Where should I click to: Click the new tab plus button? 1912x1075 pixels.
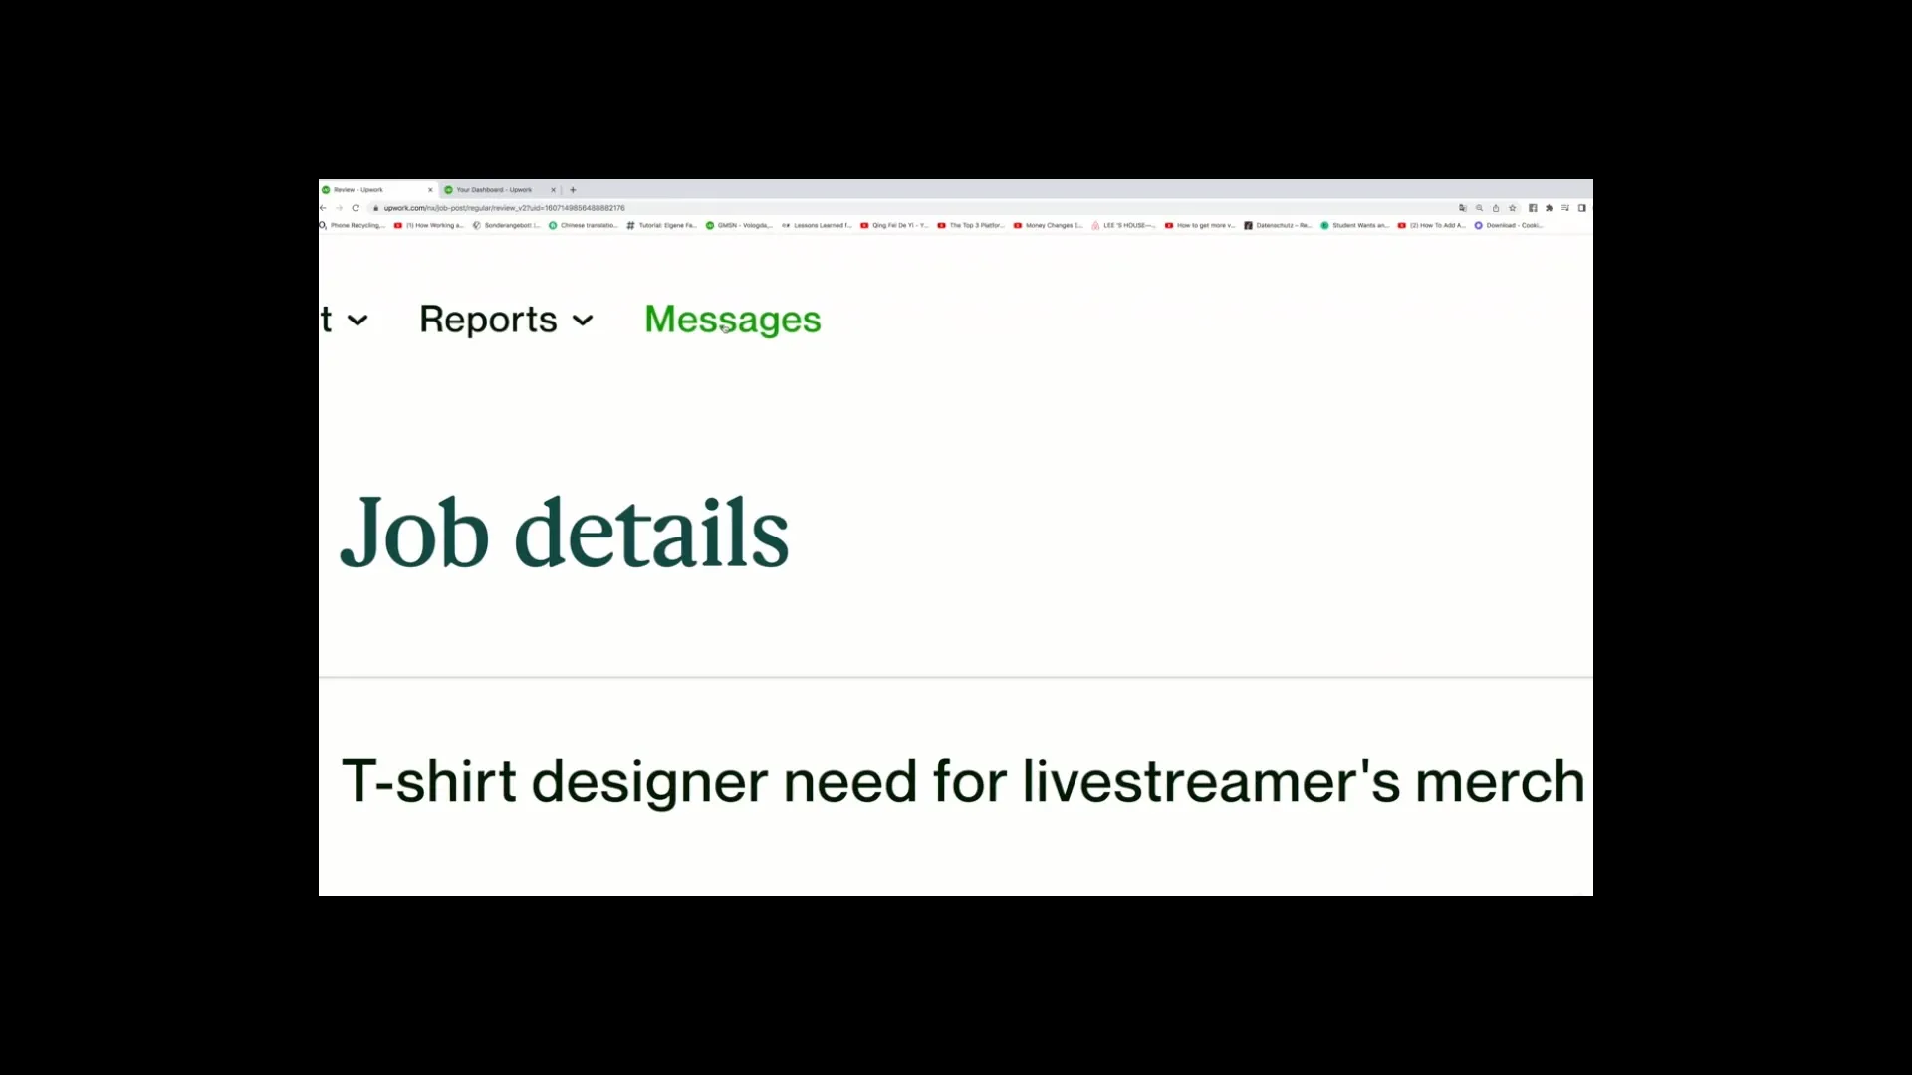pyautogui.click(x=572, y=190)
